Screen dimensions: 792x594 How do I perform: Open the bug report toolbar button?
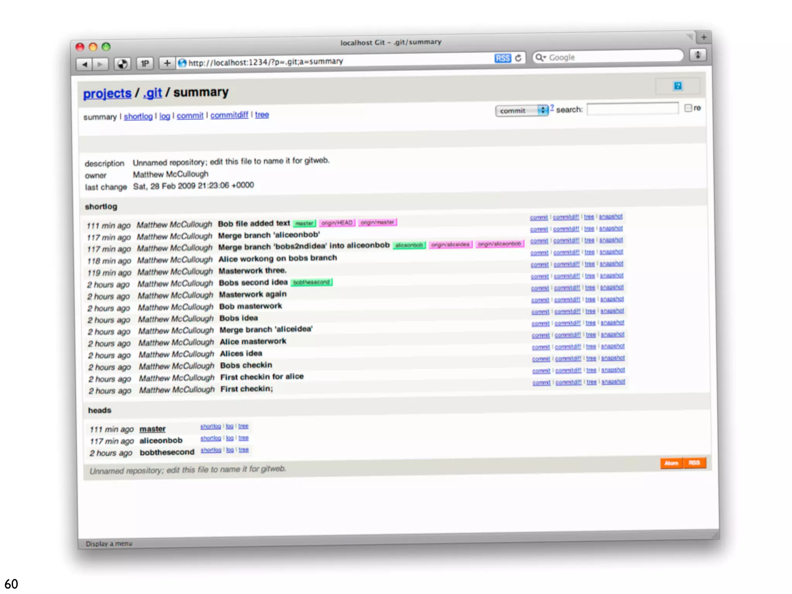click(x=698, y=55)
